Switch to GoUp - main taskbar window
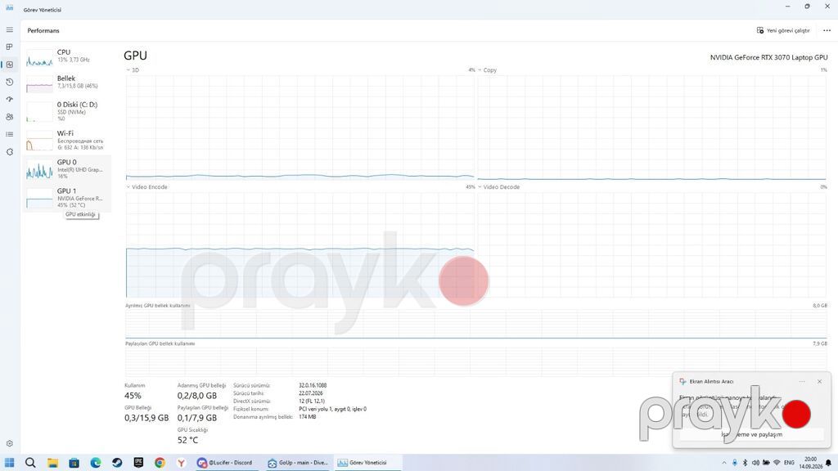This screenshot has height=471, width=838. click(x=298, y=463)
